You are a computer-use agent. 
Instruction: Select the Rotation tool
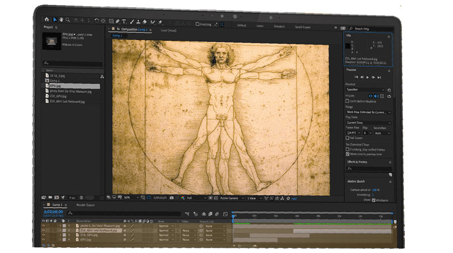tap(96, 20)
